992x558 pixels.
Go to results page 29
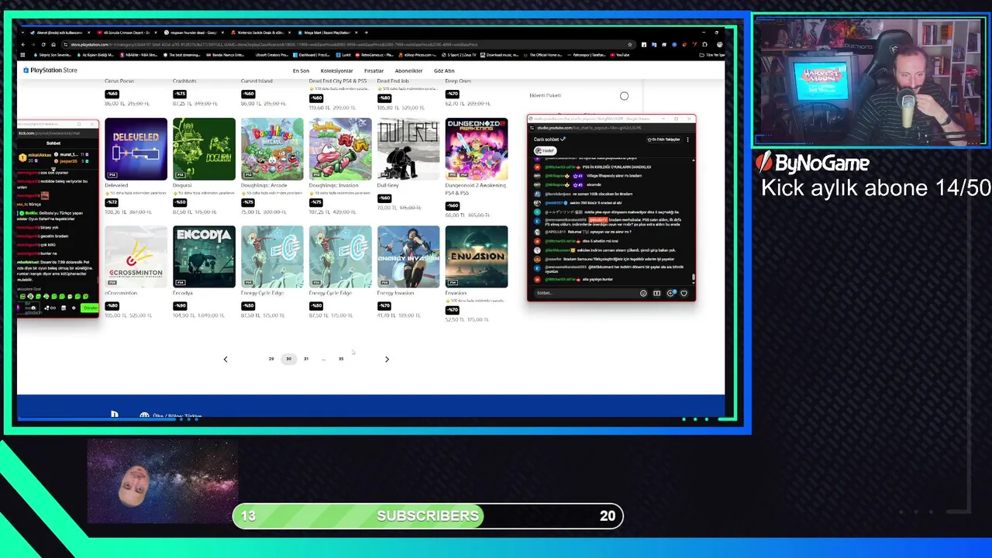point(271,359)
